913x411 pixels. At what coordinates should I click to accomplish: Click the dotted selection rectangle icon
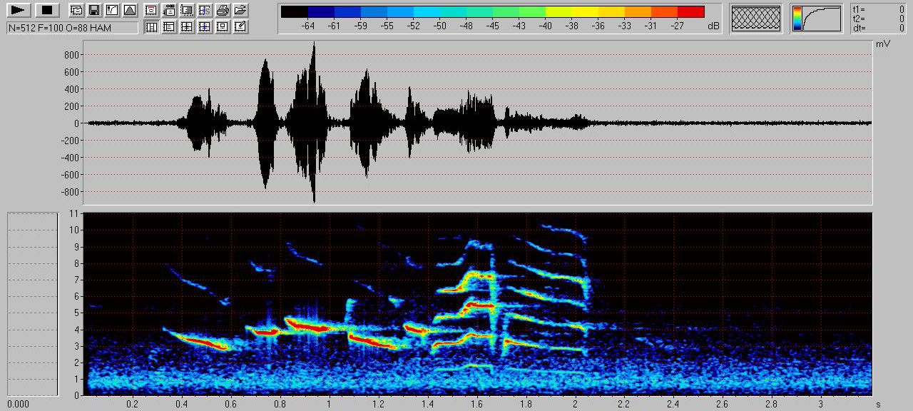click(x=187, y=10)
